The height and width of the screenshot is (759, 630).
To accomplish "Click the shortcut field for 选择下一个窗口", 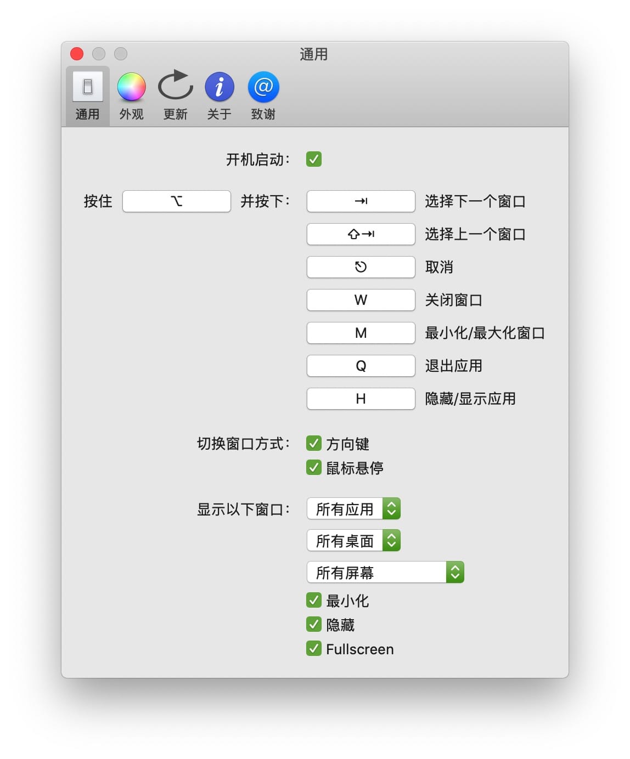I will [x=361, y=201].
